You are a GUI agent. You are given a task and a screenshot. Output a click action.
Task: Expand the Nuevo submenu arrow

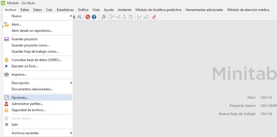click(x=71, y=16)
